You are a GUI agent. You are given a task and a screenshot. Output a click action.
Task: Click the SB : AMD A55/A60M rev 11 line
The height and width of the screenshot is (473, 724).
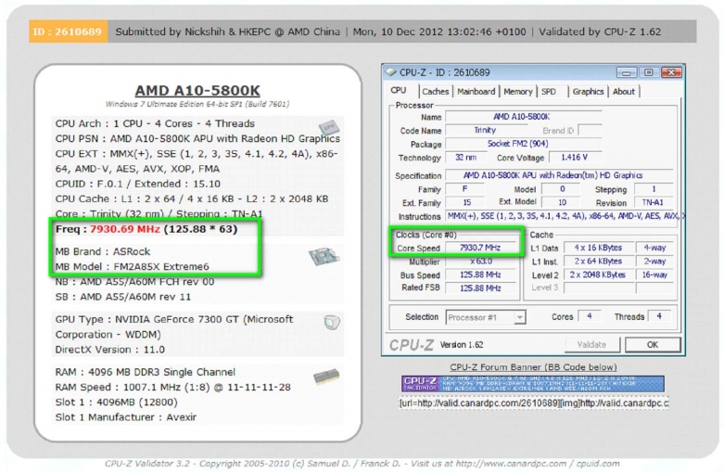pos(122,297)
